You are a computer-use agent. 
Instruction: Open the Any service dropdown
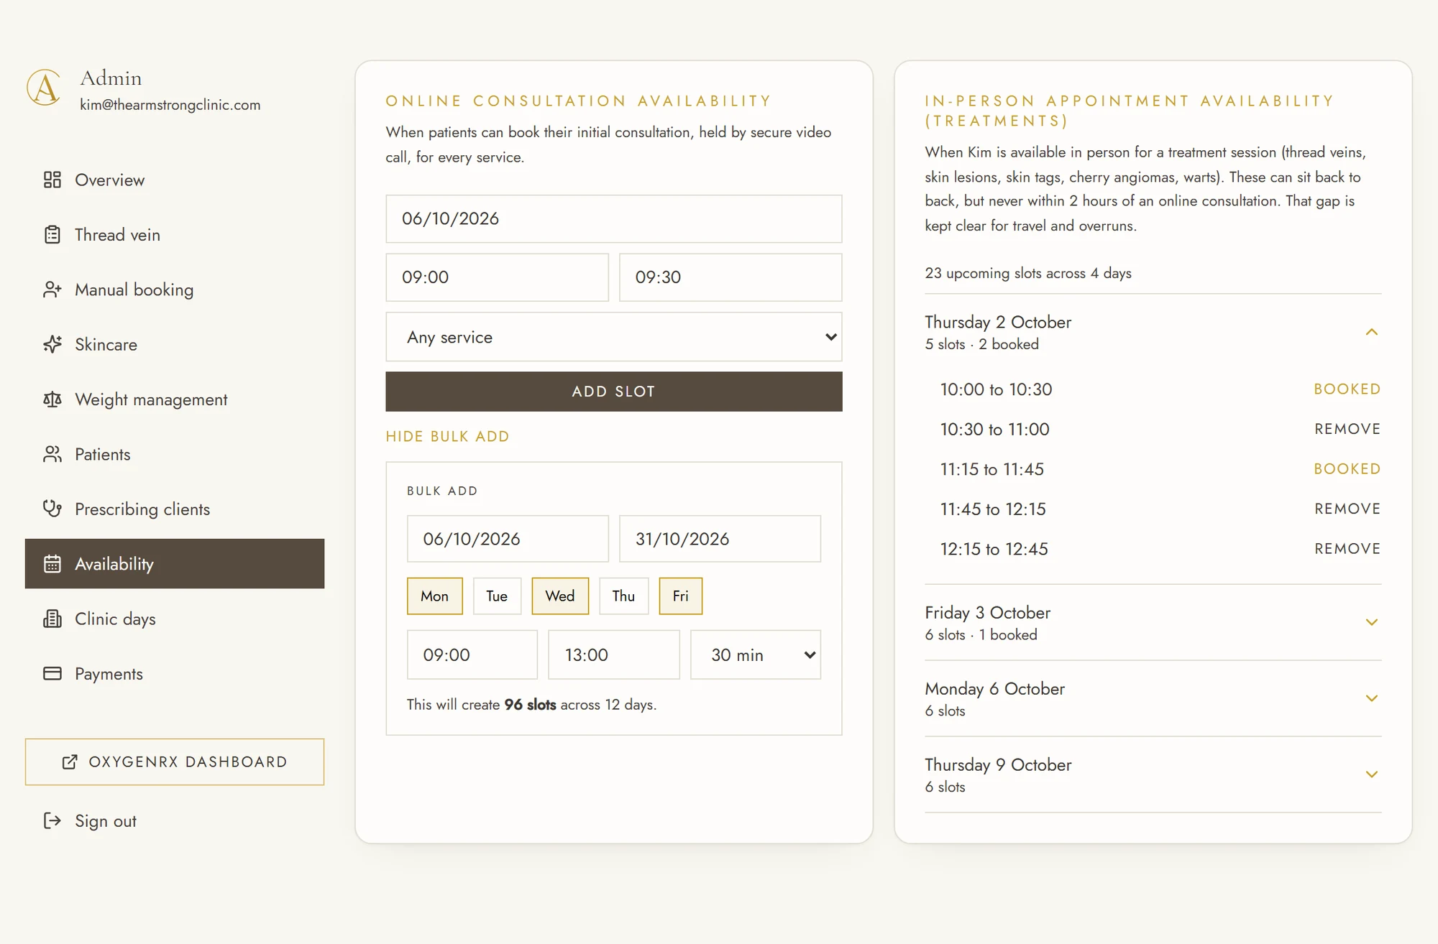pyautogui.click(x=614, y=337)
